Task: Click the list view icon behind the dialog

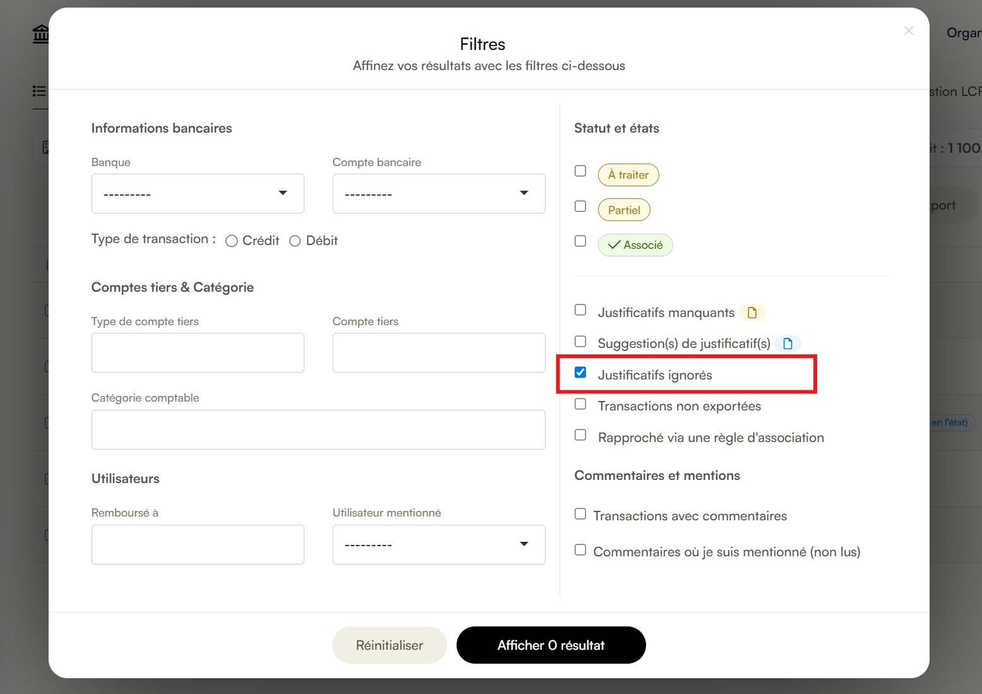Action: [39, 91]
